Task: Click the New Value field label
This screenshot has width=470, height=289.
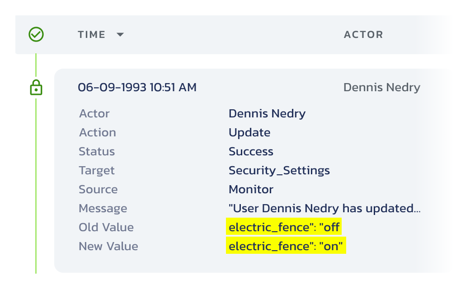Action: pyautogui.click(x=108, y=246)
